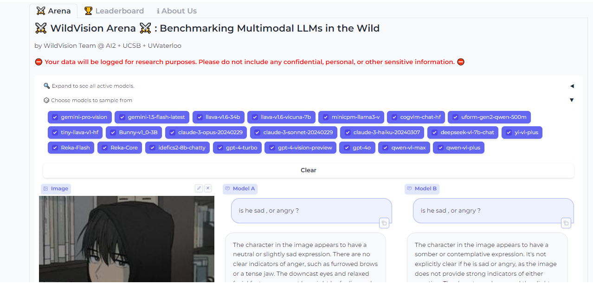Select the Arena tab
The width and height of the screenshot is (593, 285).
[x=54, y=11]
